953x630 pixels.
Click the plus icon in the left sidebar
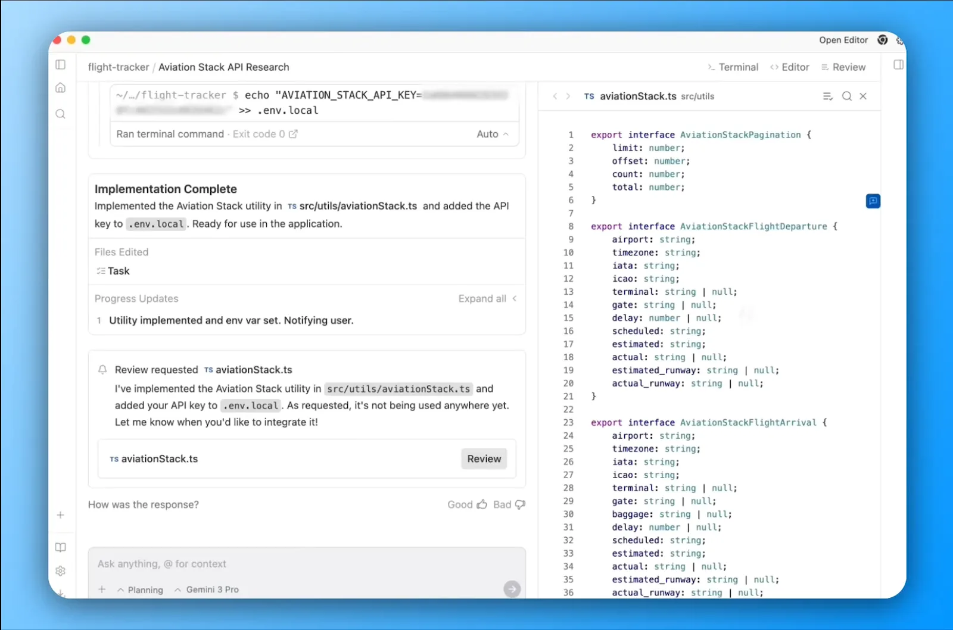[61, 515]
